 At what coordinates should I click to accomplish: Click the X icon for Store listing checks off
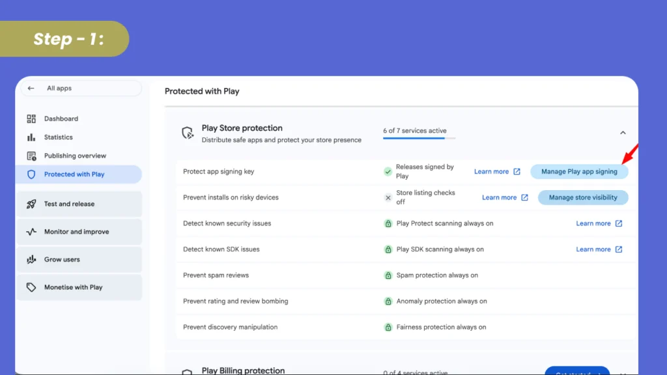tap(388, 198)
